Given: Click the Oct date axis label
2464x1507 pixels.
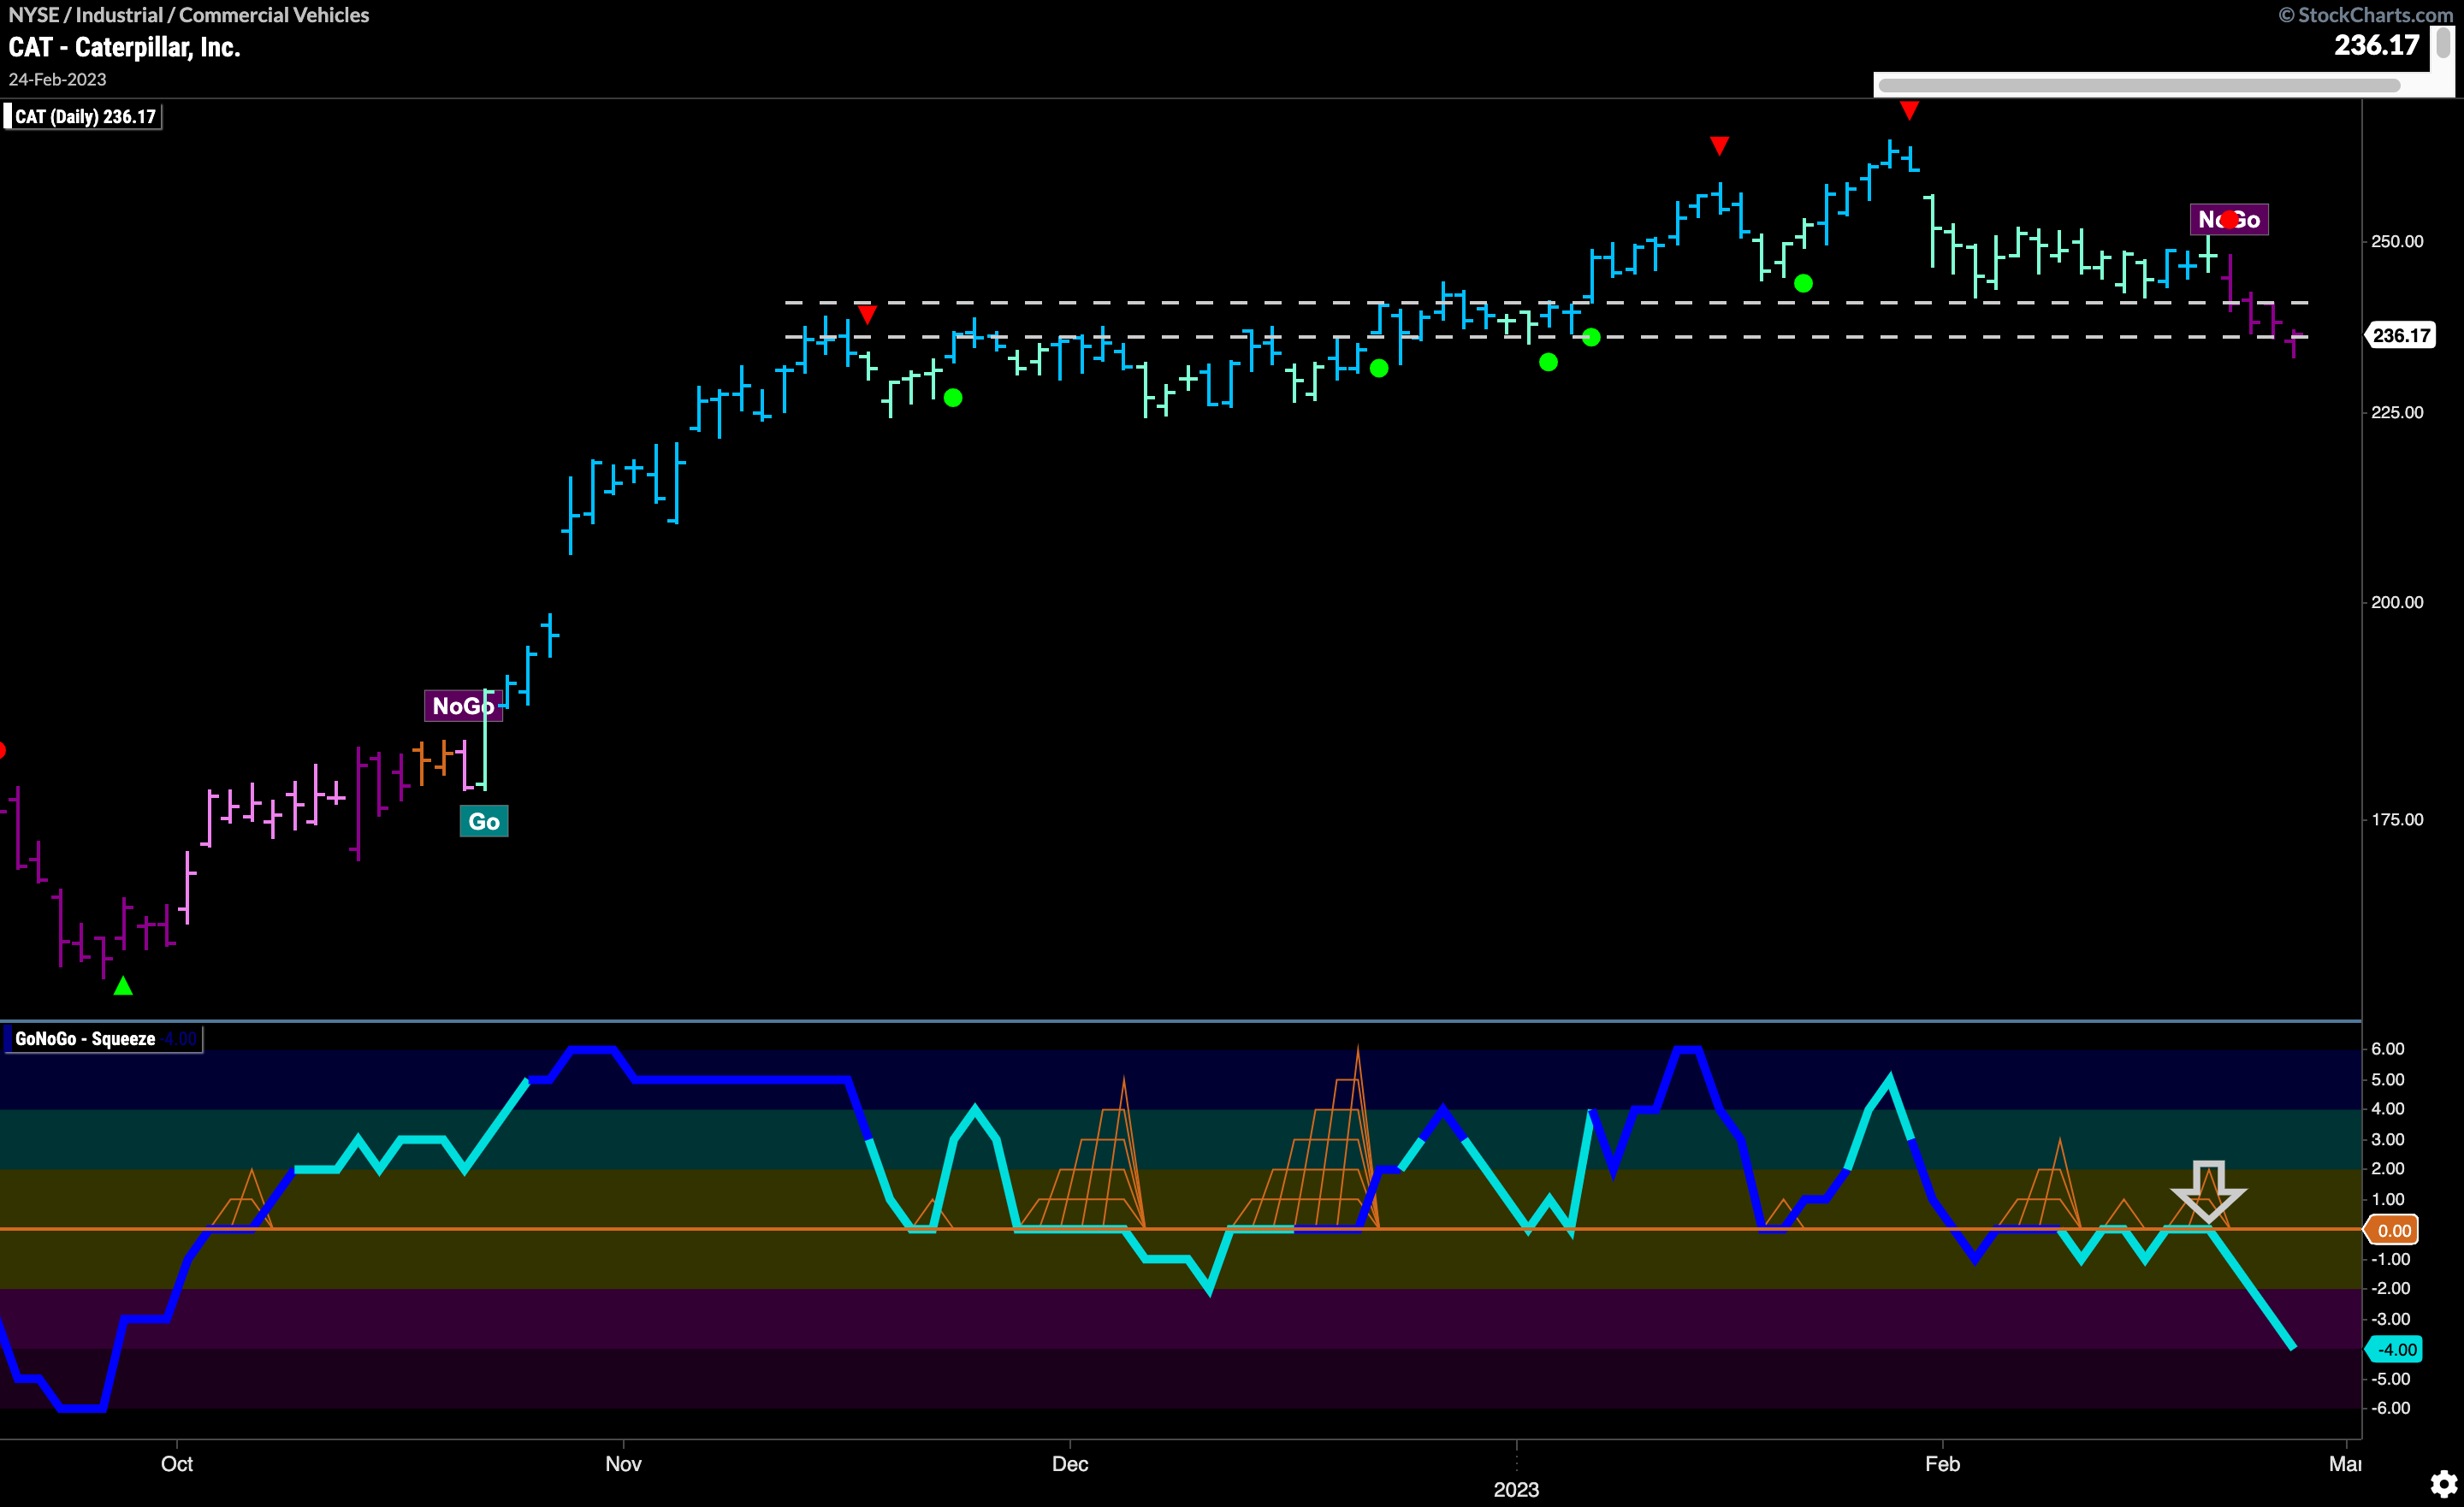Looking at the screenshot, I should click(177, 1464).
